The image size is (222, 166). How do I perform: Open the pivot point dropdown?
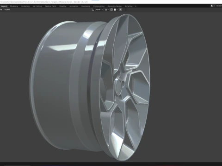pyautogui.click(x=107, y=10)
